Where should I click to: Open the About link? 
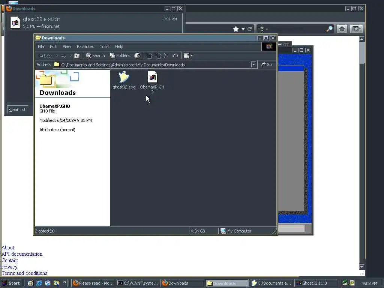click(8, 247)
